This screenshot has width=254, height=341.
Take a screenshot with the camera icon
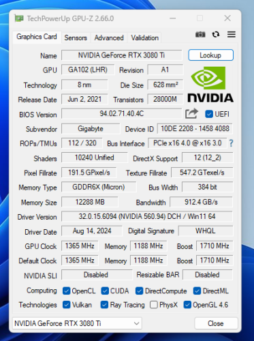(200, 35)
